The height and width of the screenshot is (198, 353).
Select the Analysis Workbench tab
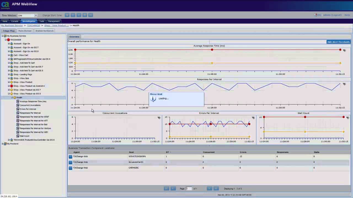(44, 31)
